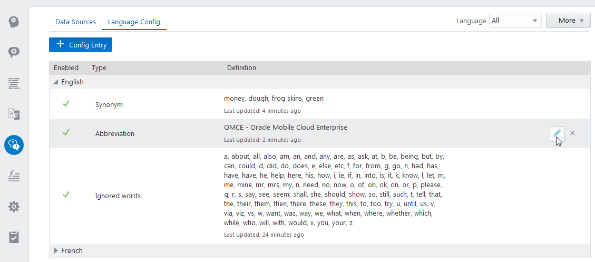The height and width of the screenshot is (262, 595).
Task: Open the speech bubble gear sidebar icon
Action: point(14,52)
